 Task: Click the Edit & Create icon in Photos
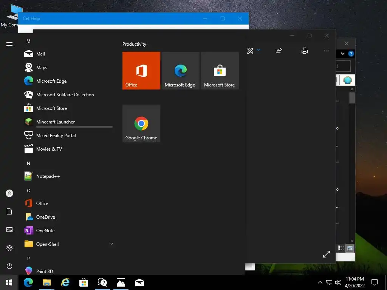coord(250,51)
